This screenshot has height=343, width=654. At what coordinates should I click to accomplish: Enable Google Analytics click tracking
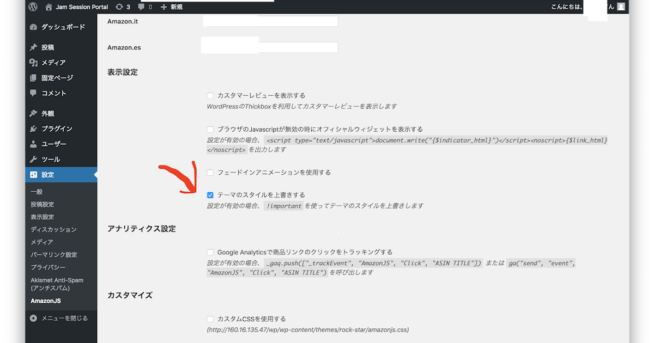(x=210, y=252)
